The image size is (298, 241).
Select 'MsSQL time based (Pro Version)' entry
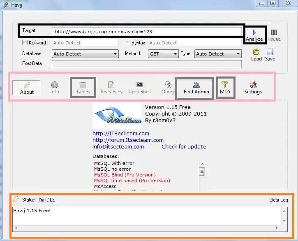pos(132,181)
